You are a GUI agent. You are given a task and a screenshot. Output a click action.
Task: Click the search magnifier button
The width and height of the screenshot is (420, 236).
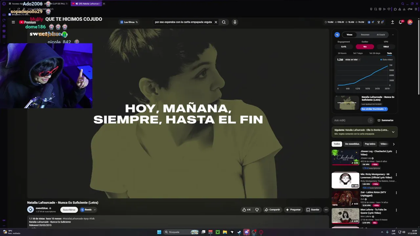pos(224,22)
